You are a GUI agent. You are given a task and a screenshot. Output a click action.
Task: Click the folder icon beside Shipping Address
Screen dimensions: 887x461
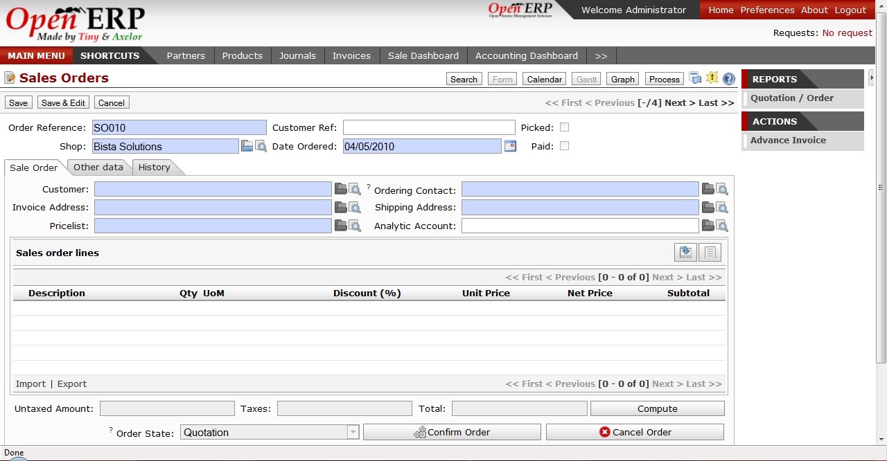[708, 206]
